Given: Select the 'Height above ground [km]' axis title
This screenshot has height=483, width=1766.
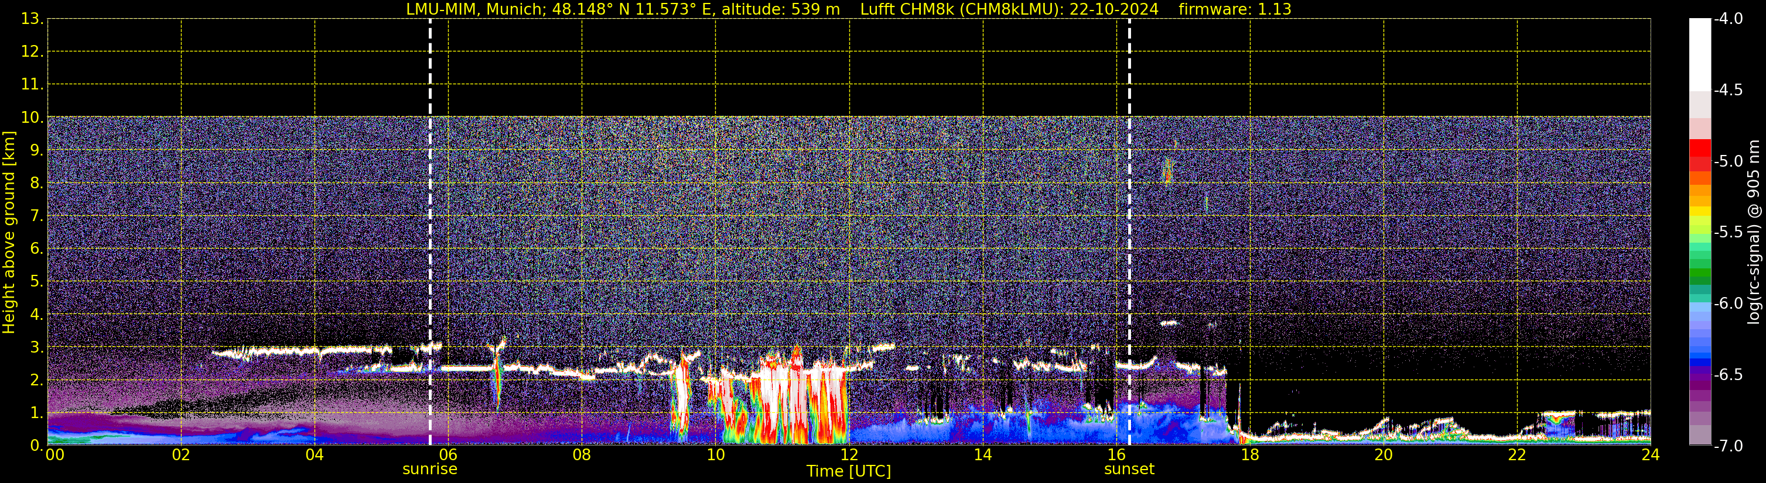Looking at the screenshot, I should (x=9, y=233).
